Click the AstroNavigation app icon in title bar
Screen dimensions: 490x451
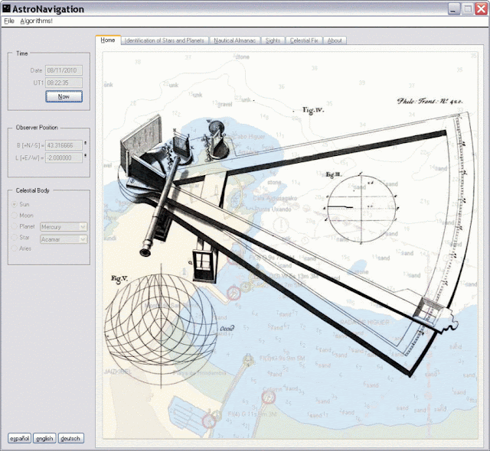click(x=6, y=8)
